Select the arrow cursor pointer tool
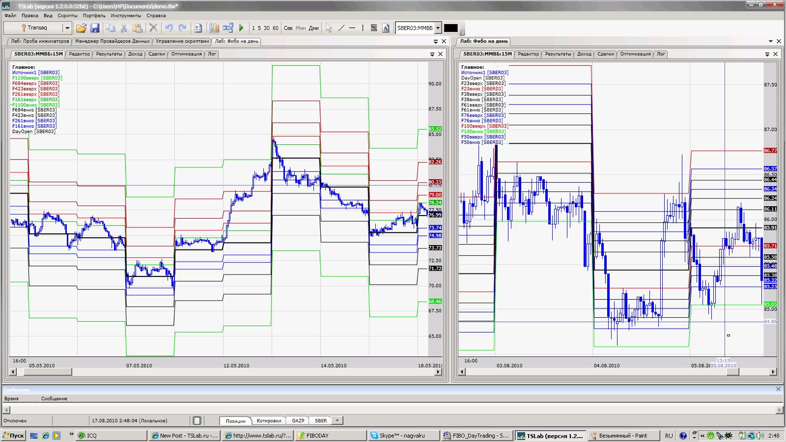Image resolution: width=786 pixels, height=442 pixels. point(329,28)
